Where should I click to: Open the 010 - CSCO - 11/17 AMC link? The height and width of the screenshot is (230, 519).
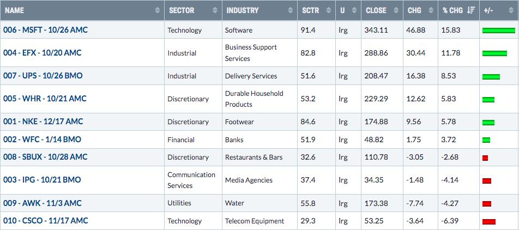coord(46,221)
